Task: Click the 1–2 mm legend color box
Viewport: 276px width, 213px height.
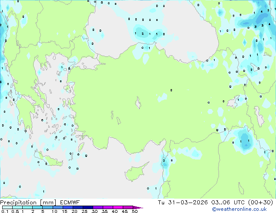Action: click(27, 207)
